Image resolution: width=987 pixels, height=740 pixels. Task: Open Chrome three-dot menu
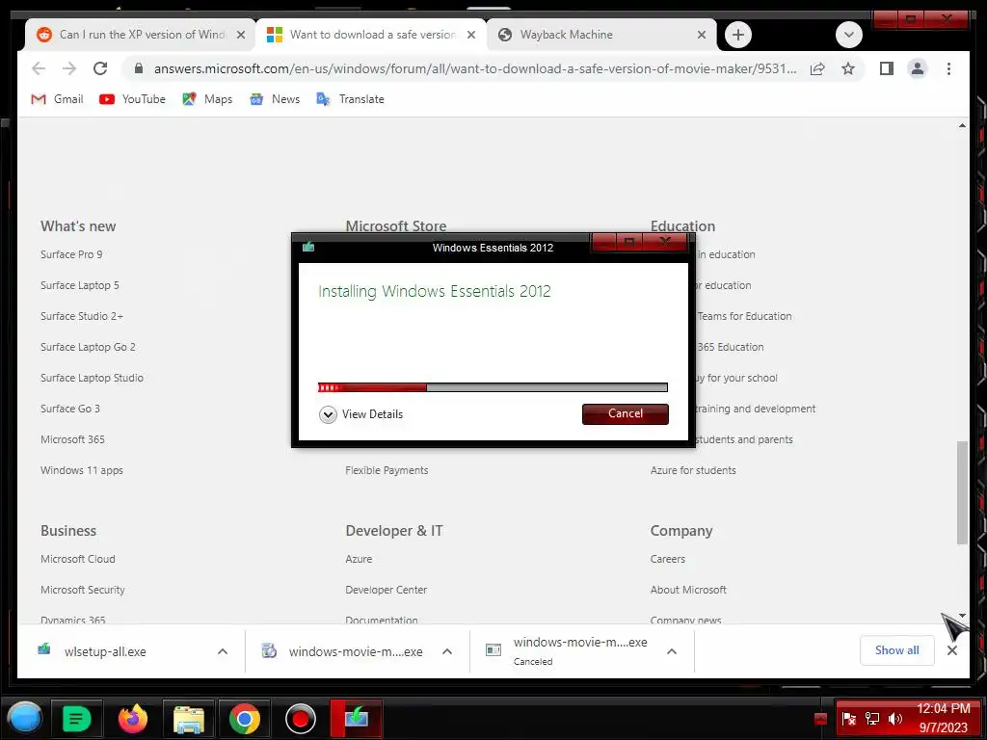(948, 68)
